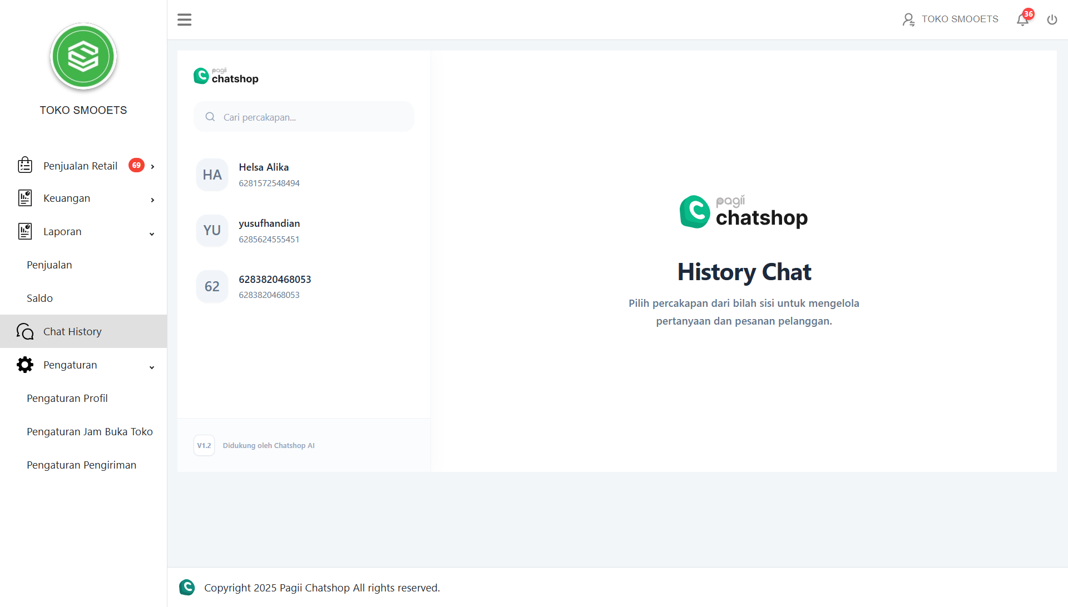
Task: Open notifications via the bell icon
Action: [x=1022, y=19]
